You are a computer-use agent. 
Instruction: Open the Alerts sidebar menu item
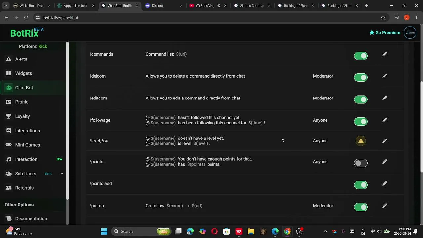point(33,59)
